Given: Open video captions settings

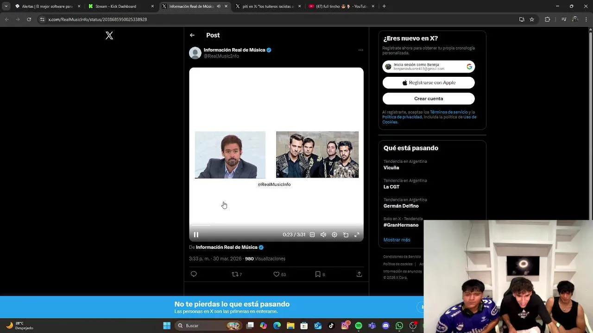Looking at the screenshot, I should click(312, 234).
